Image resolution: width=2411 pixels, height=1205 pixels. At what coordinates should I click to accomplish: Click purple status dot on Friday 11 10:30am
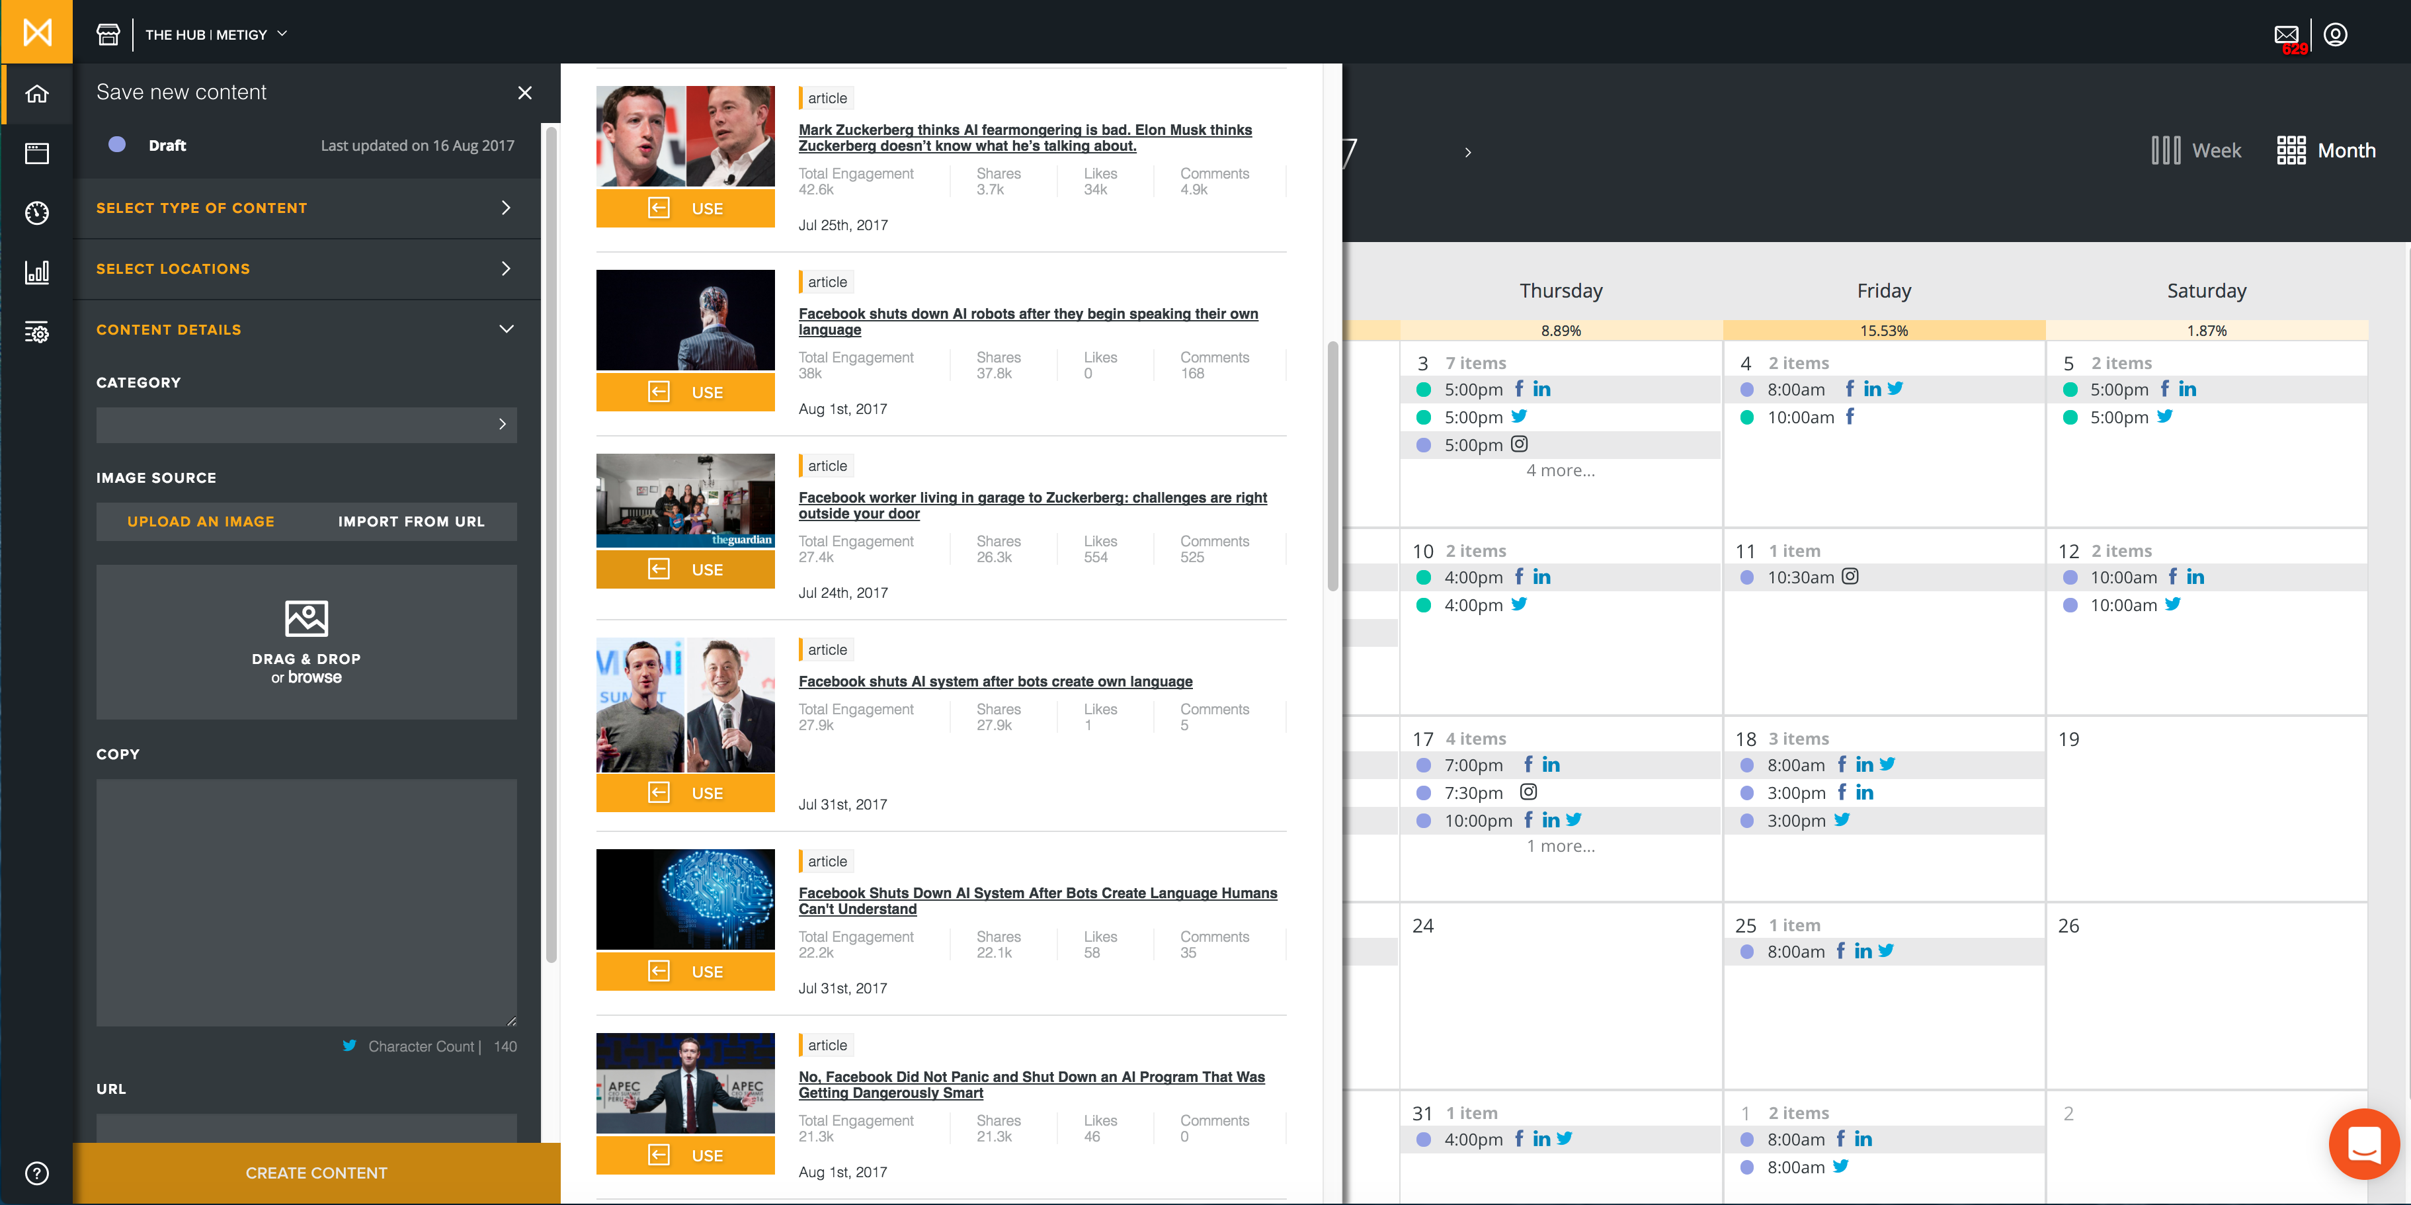(1746, 577)
